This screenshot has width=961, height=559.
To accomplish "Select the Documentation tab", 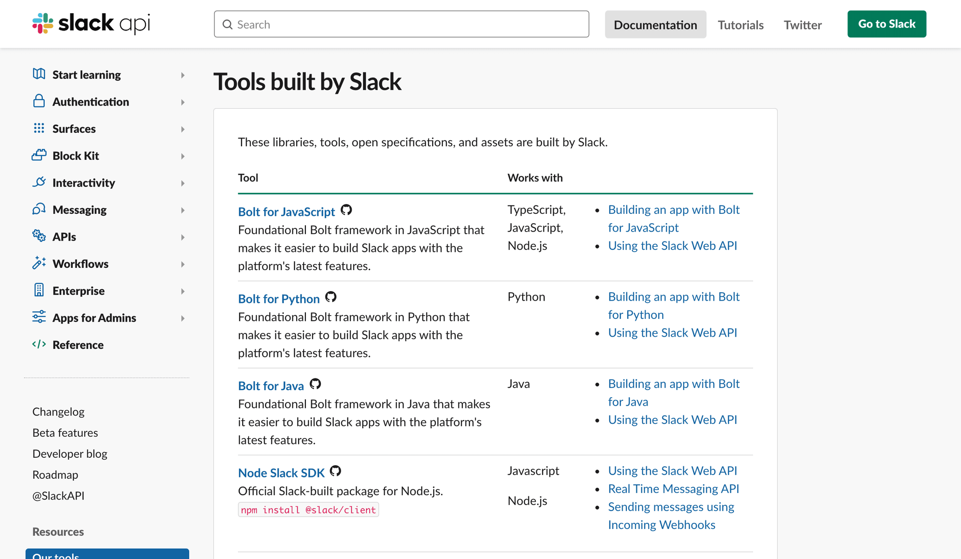I will tap(655, 24).
